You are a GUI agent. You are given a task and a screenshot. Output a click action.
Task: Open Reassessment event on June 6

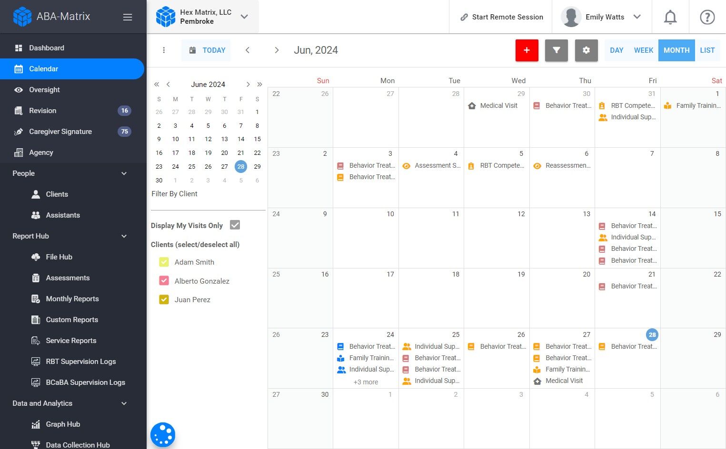(562, 166)
